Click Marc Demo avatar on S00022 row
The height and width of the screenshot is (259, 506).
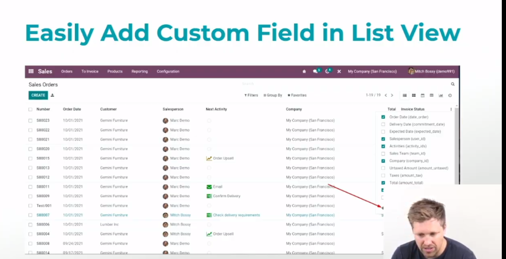(166, 130)
